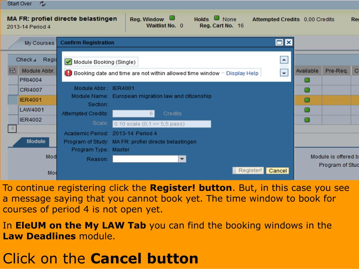This screenshot has height=269, width=359.
Task: Click the green Reg. Window status icon
Action: tap(172, 18)
